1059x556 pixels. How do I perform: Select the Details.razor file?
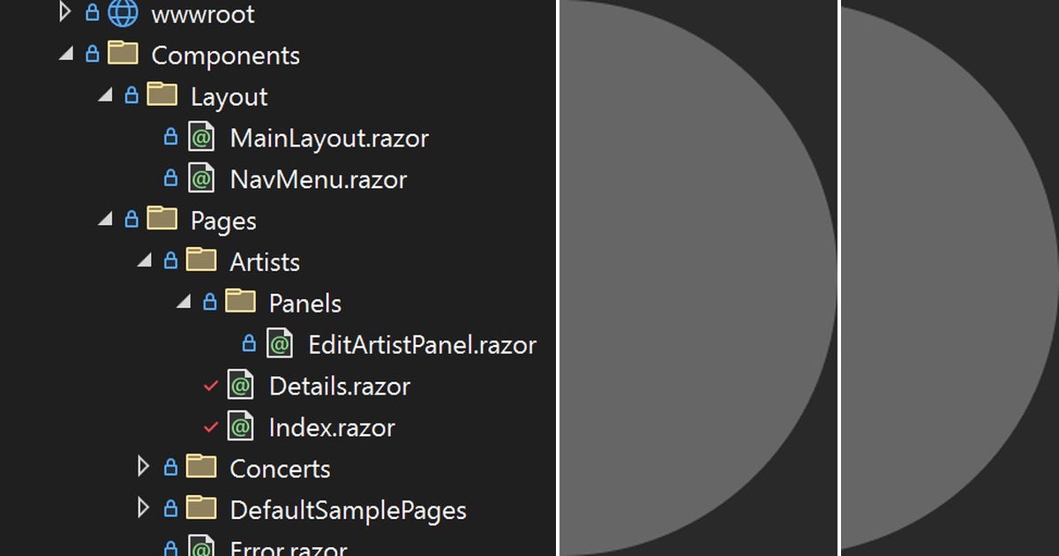340,386
